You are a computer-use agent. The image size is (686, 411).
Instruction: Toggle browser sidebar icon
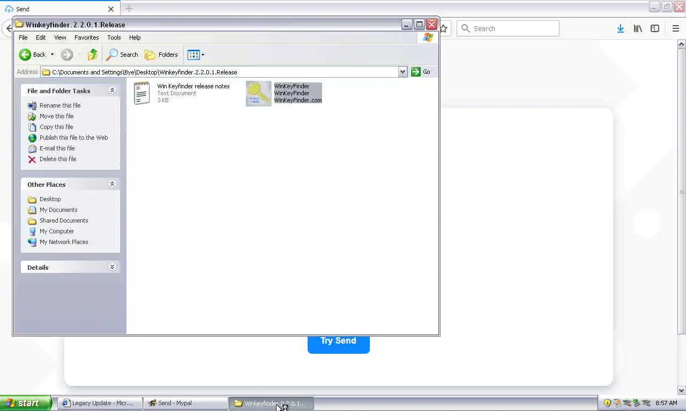pos(655,28)
